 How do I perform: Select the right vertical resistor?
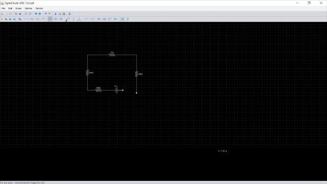click(136, 74)
